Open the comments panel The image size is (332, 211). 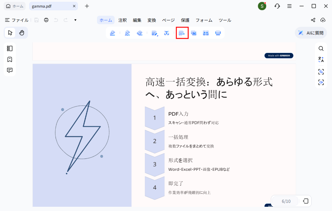click(x=10, y=70)
